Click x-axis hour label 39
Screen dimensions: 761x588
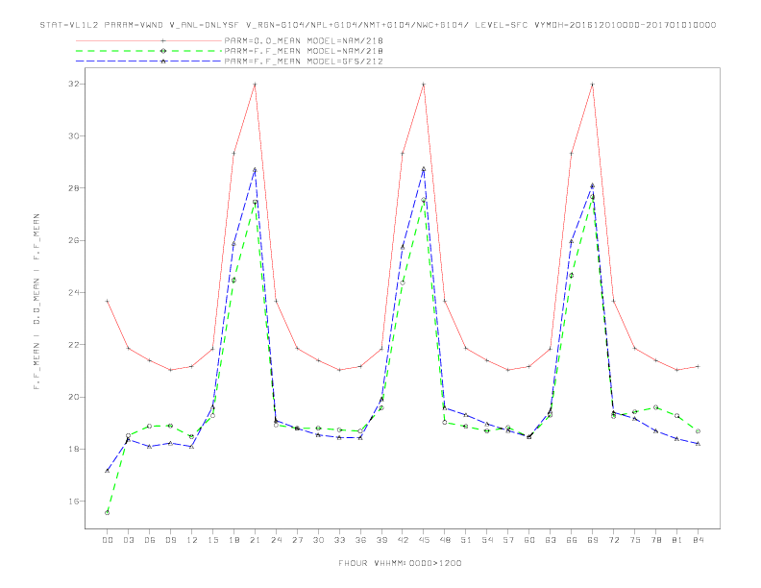(x=381, y=540)
